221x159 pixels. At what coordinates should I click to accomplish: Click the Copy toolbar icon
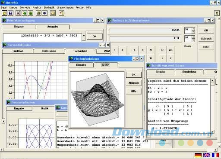pyautogui.click(x=25, y=13)
